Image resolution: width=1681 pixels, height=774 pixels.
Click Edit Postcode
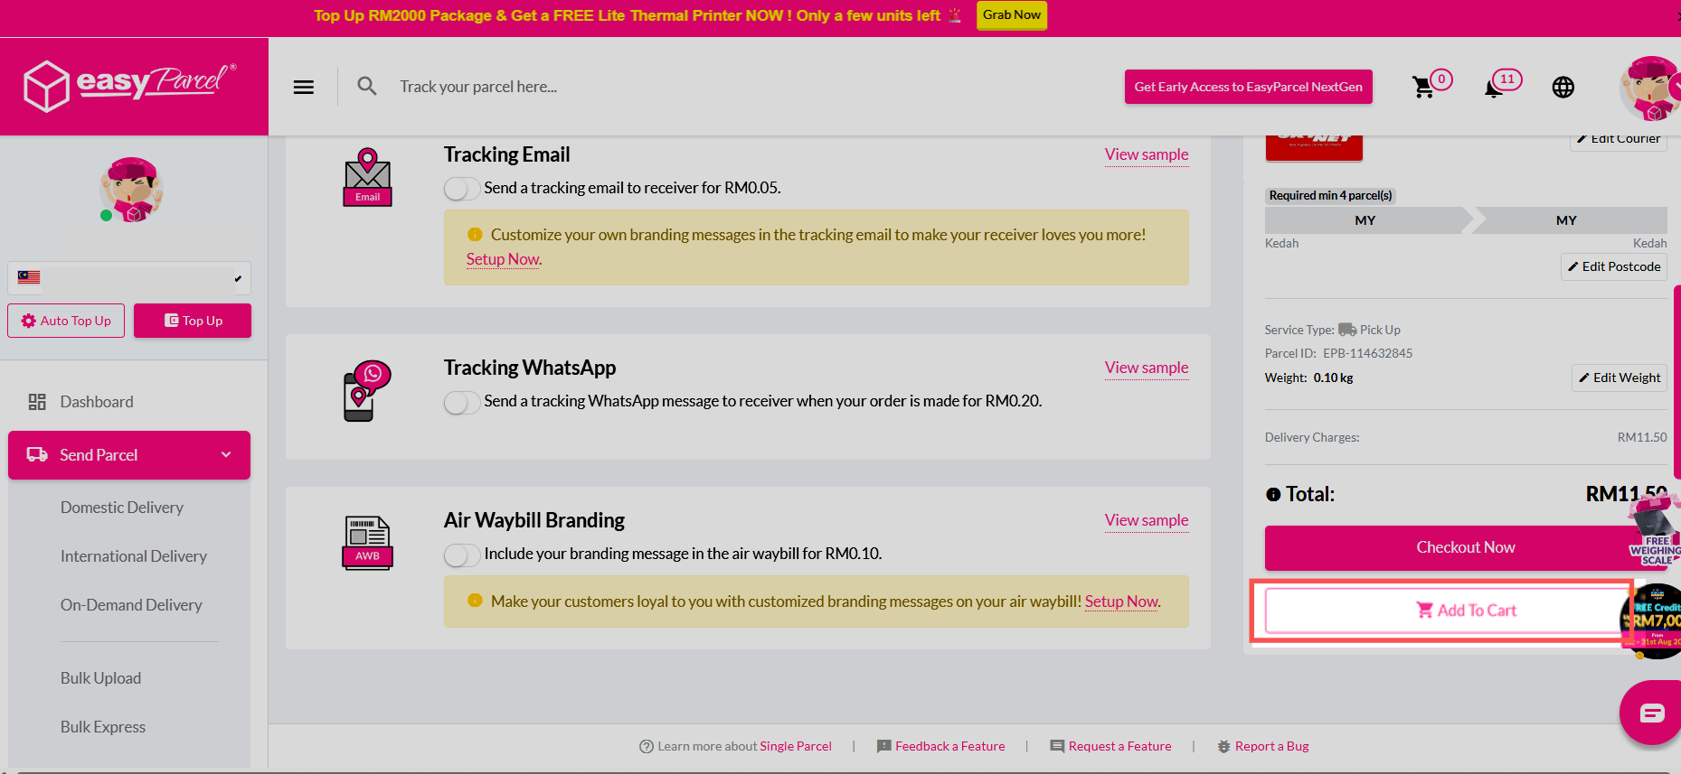(x=1614, y=266)
